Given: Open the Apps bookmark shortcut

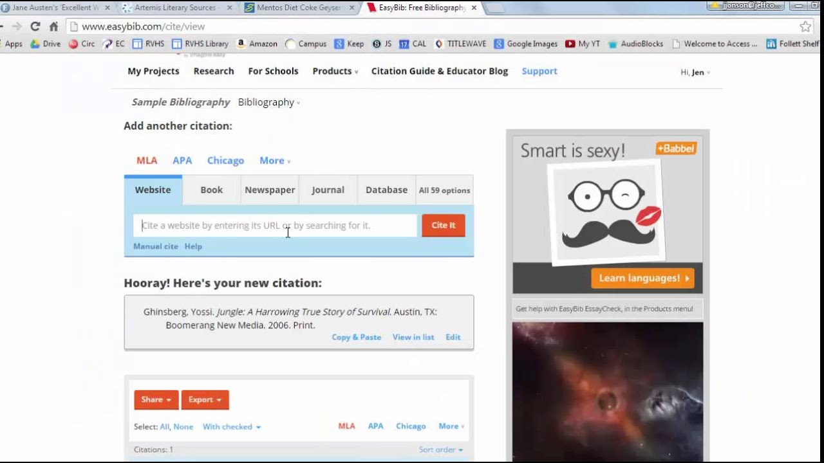Looking at the screenshot, I should point(13,44).
